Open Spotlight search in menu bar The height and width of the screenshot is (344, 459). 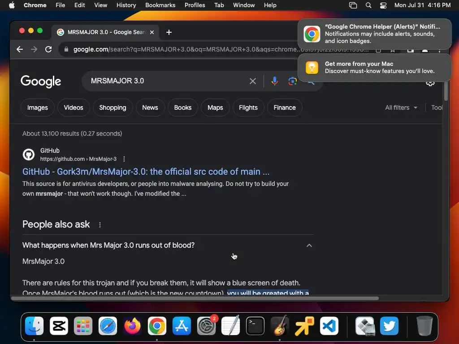click(368, 5)
